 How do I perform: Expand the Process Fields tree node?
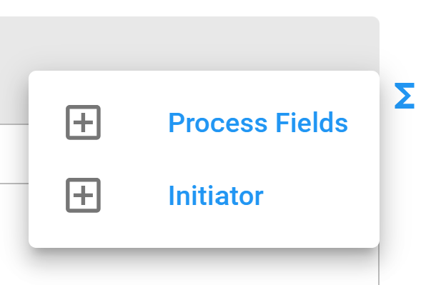pos(83,122)
